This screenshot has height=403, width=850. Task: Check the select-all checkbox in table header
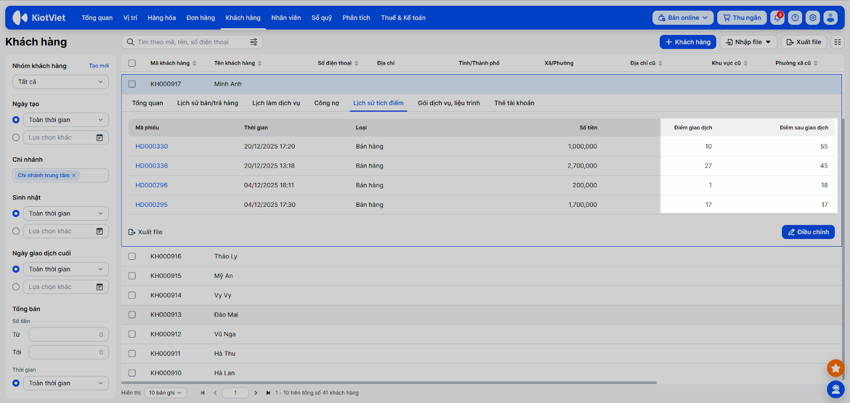coord(132,63)
